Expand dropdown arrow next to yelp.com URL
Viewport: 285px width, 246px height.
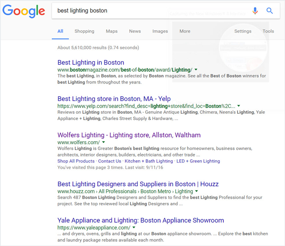[238, 106]
